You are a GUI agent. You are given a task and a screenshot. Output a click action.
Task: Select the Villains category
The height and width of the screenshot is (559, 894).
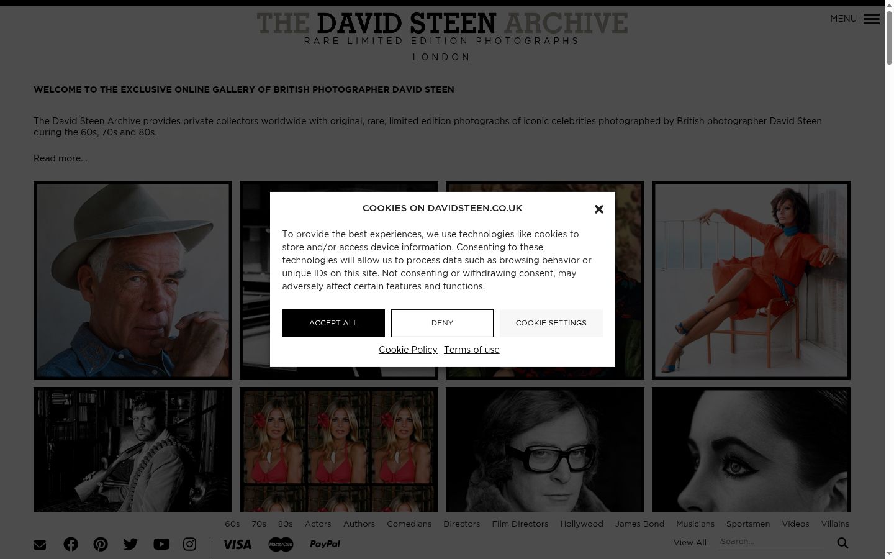pos(835,524)
